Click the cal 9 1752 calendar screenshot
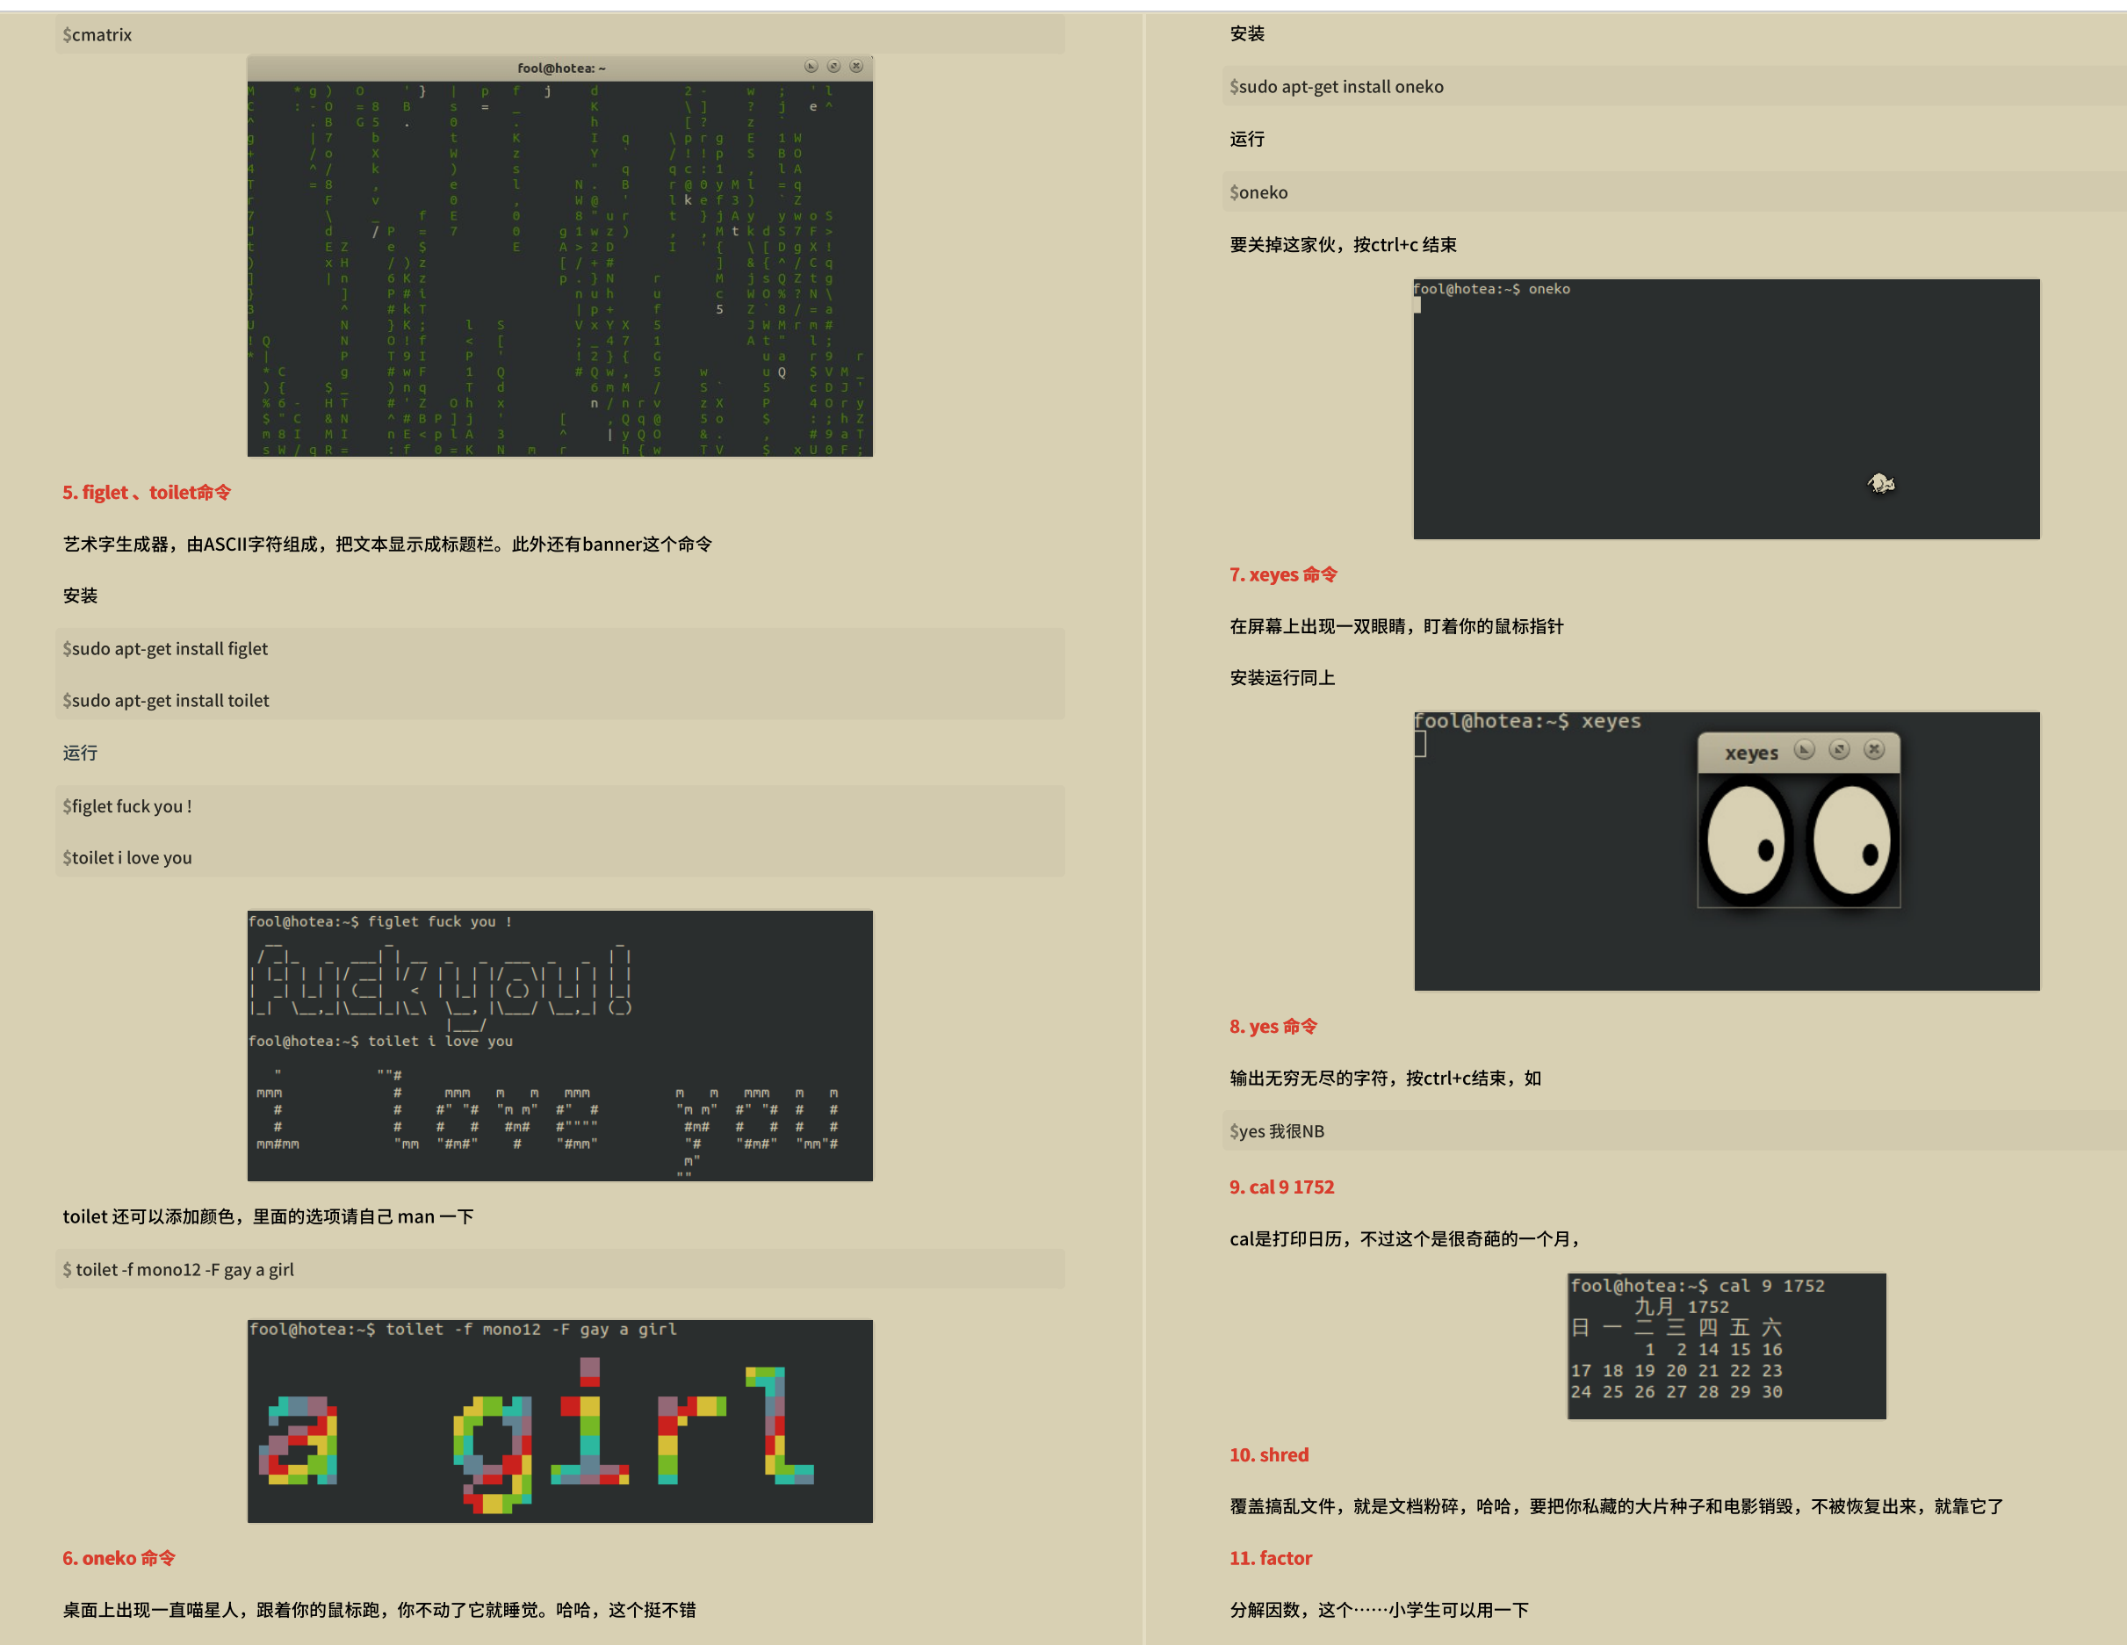This screenshot has width=2127, height=1645. tap(1726, 1345)
